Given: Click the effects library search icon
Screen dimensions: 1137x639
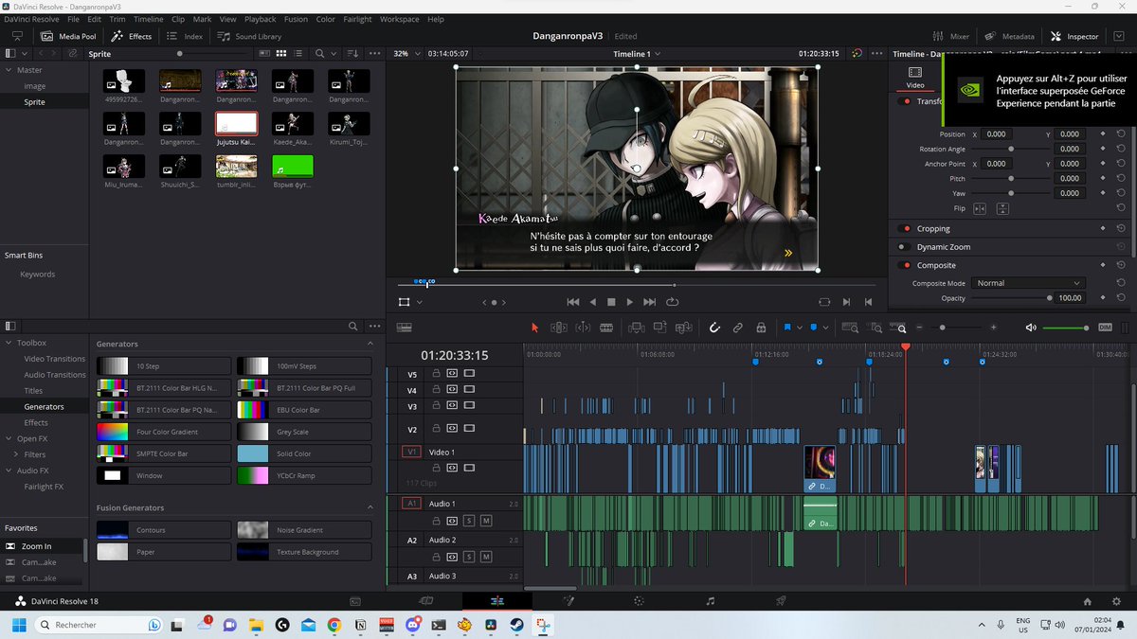Looking at the screenshot, I should [x=352, y=326].
